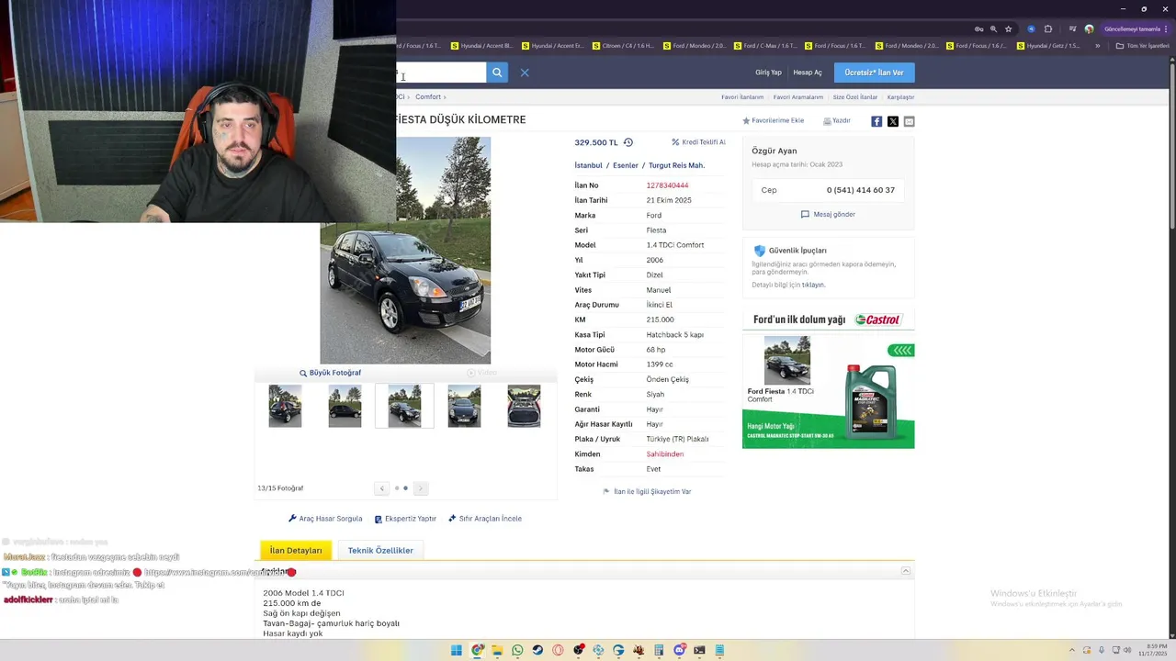Open Chrome profile avatar
The height and width of the screenshot is (661, 1176).
click(x=1089, y=29)
